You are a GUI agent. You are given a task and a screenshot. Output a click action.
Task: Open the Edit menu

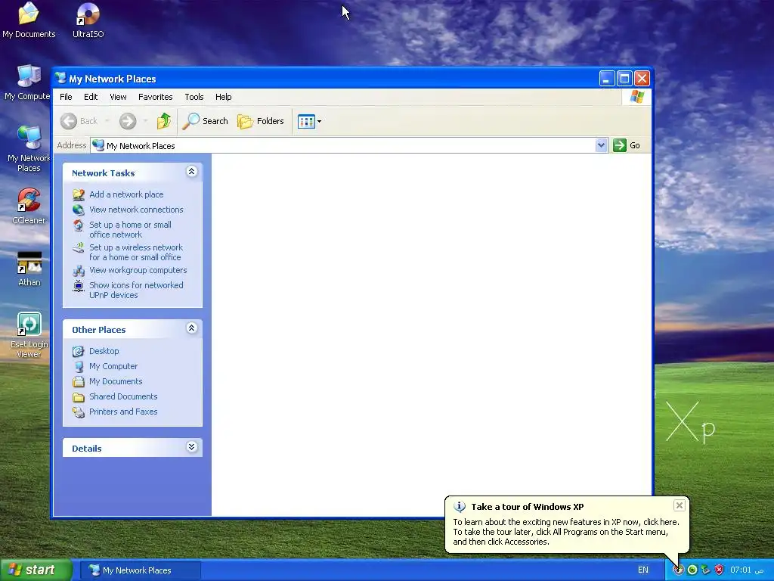click(91, 97)
